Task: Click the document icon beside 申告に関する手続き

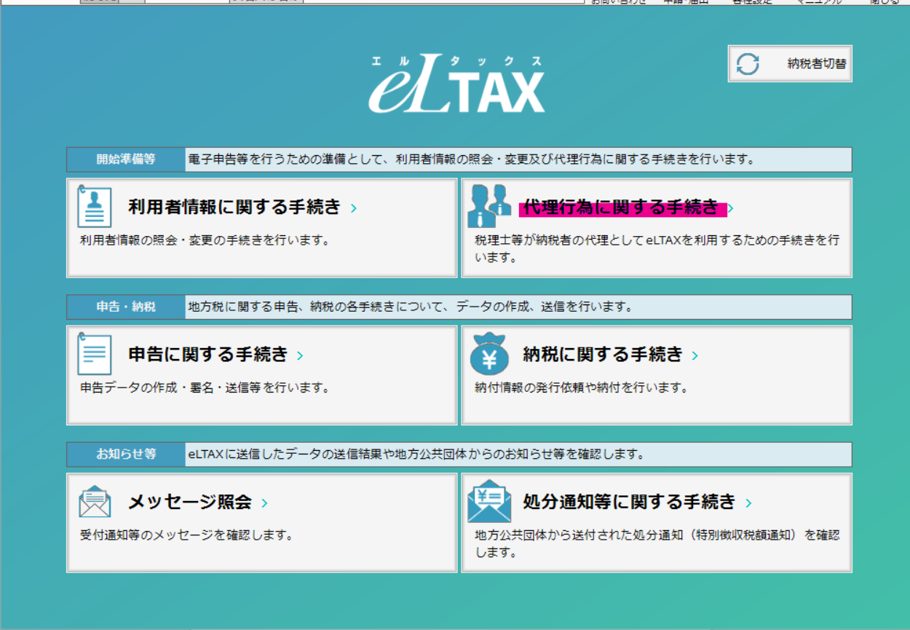Action: [x=94, y=353]
